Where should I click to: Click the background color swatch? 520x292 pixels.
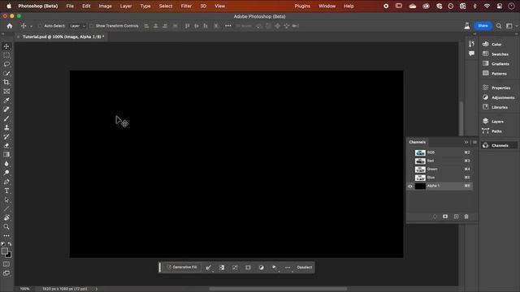pos(9,255)
